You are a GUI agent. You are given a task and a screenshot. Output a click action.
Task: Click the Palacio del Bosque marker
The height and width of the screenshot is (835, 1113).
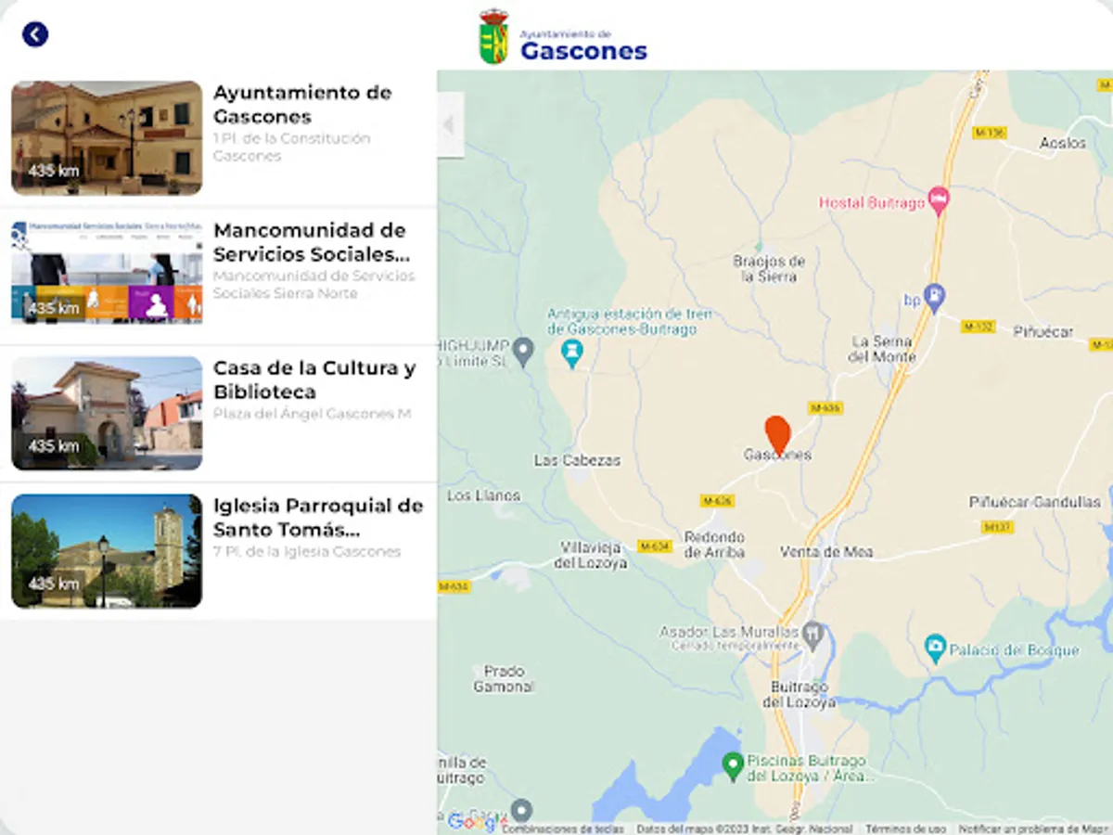(936, 648)
